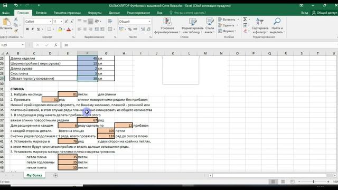The width and height of the screenshot is (338, 190).
Task: Select Page Layout view in status bar
Action: click(x=283, y=182)
